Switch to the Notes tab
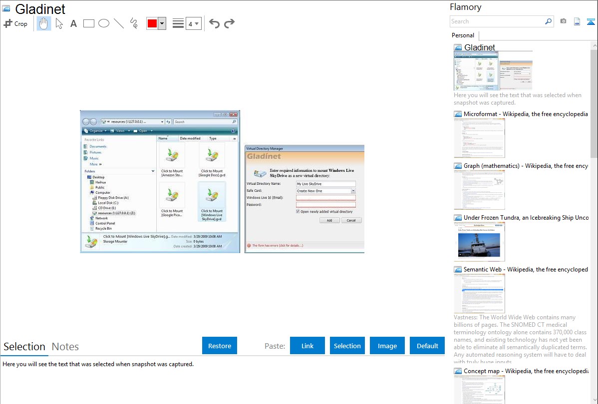The width and height of the screenshot is (598, 404). (x=65, y=347)
